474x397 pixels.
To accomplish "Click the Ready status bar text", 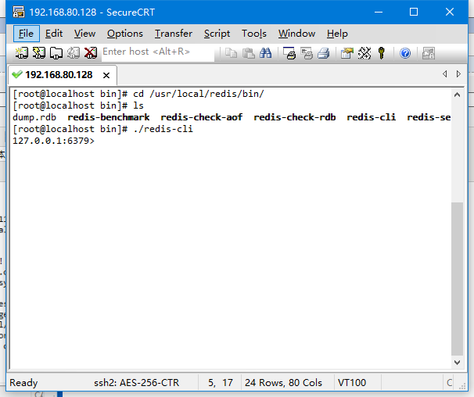I will pos(23,383).
